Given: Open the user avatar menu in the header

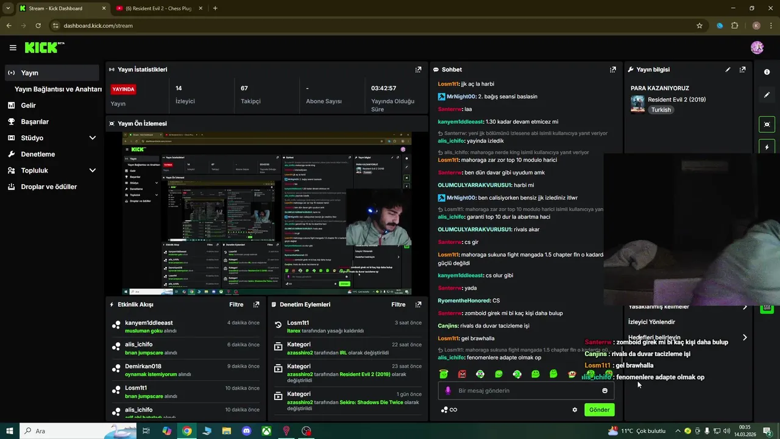Looking at the screenshot, I should (x=757, y=48).
